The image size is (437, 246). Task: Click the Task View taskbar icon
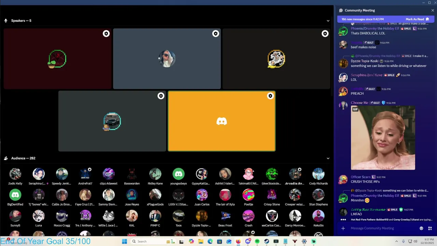click(182, 241)
